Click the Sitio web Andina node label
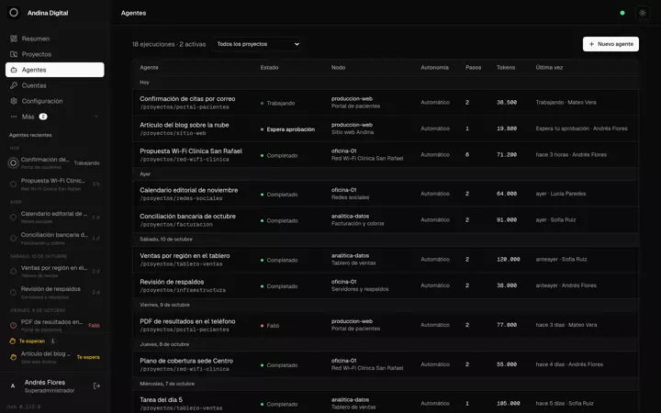 [x=353, y=132]
